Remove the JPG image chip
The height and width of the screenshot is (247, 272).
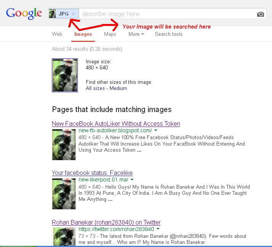pos(73,14)
